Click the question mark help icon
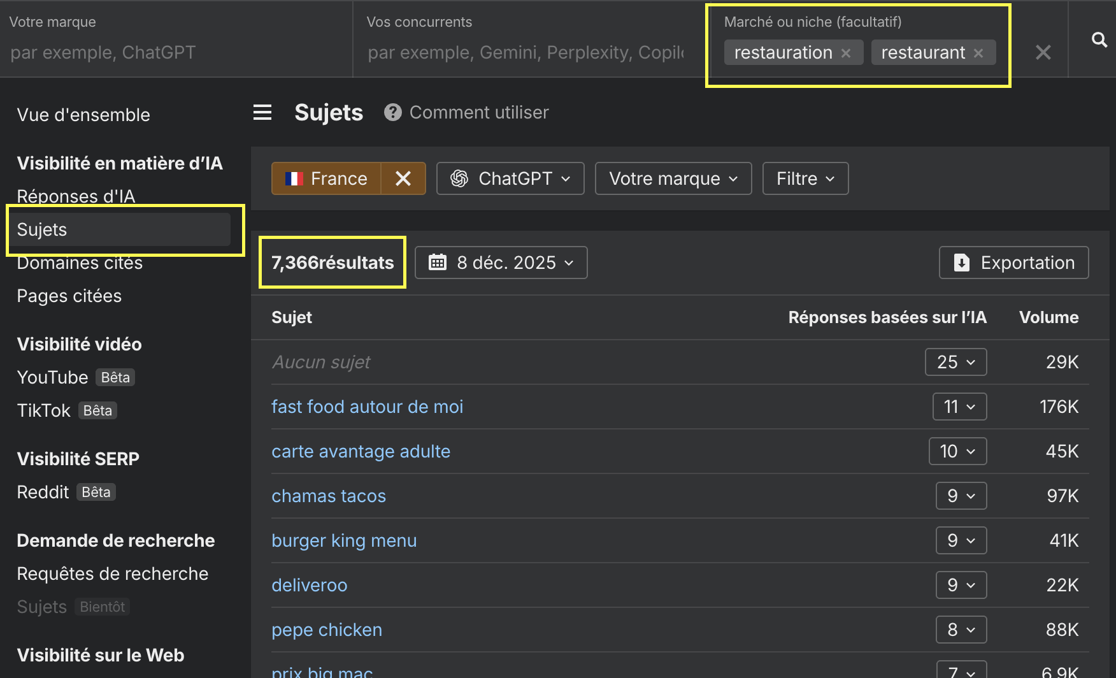Image resolution: width=1116 pixels, height=678 pixels. coord(392,112)
